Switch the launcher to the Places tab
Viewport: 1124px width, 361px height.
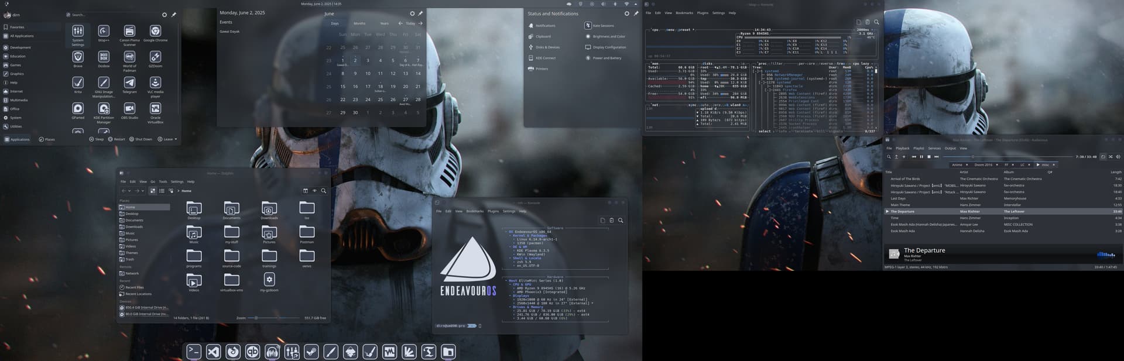pos(47,139)
